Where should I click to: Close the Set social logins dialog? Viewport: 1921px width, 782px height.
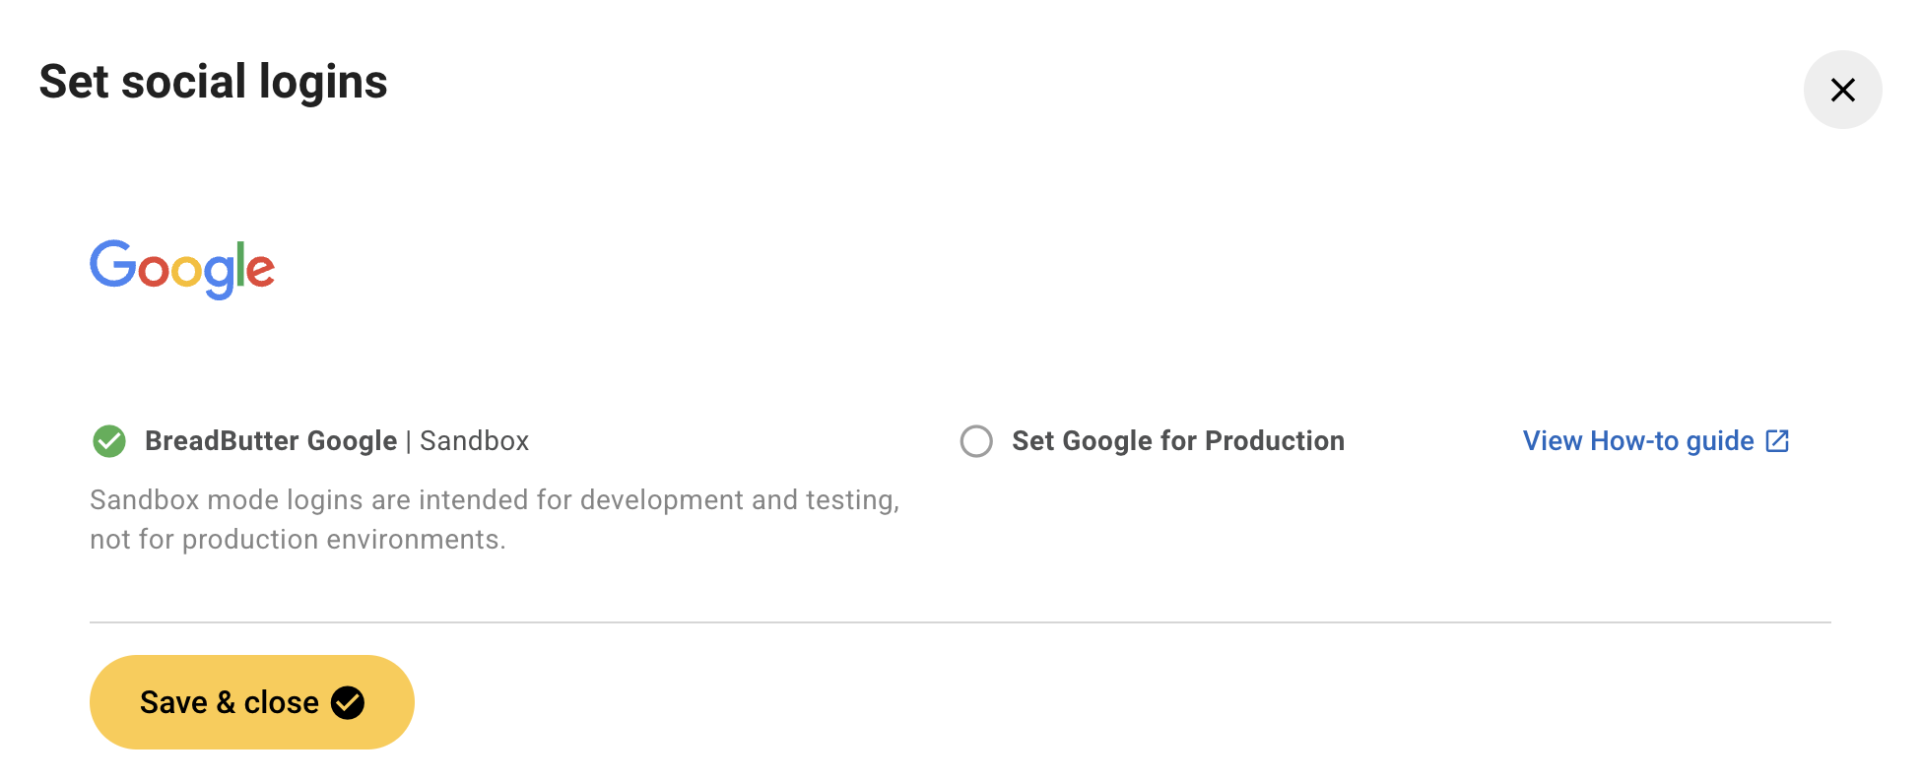1842,90
